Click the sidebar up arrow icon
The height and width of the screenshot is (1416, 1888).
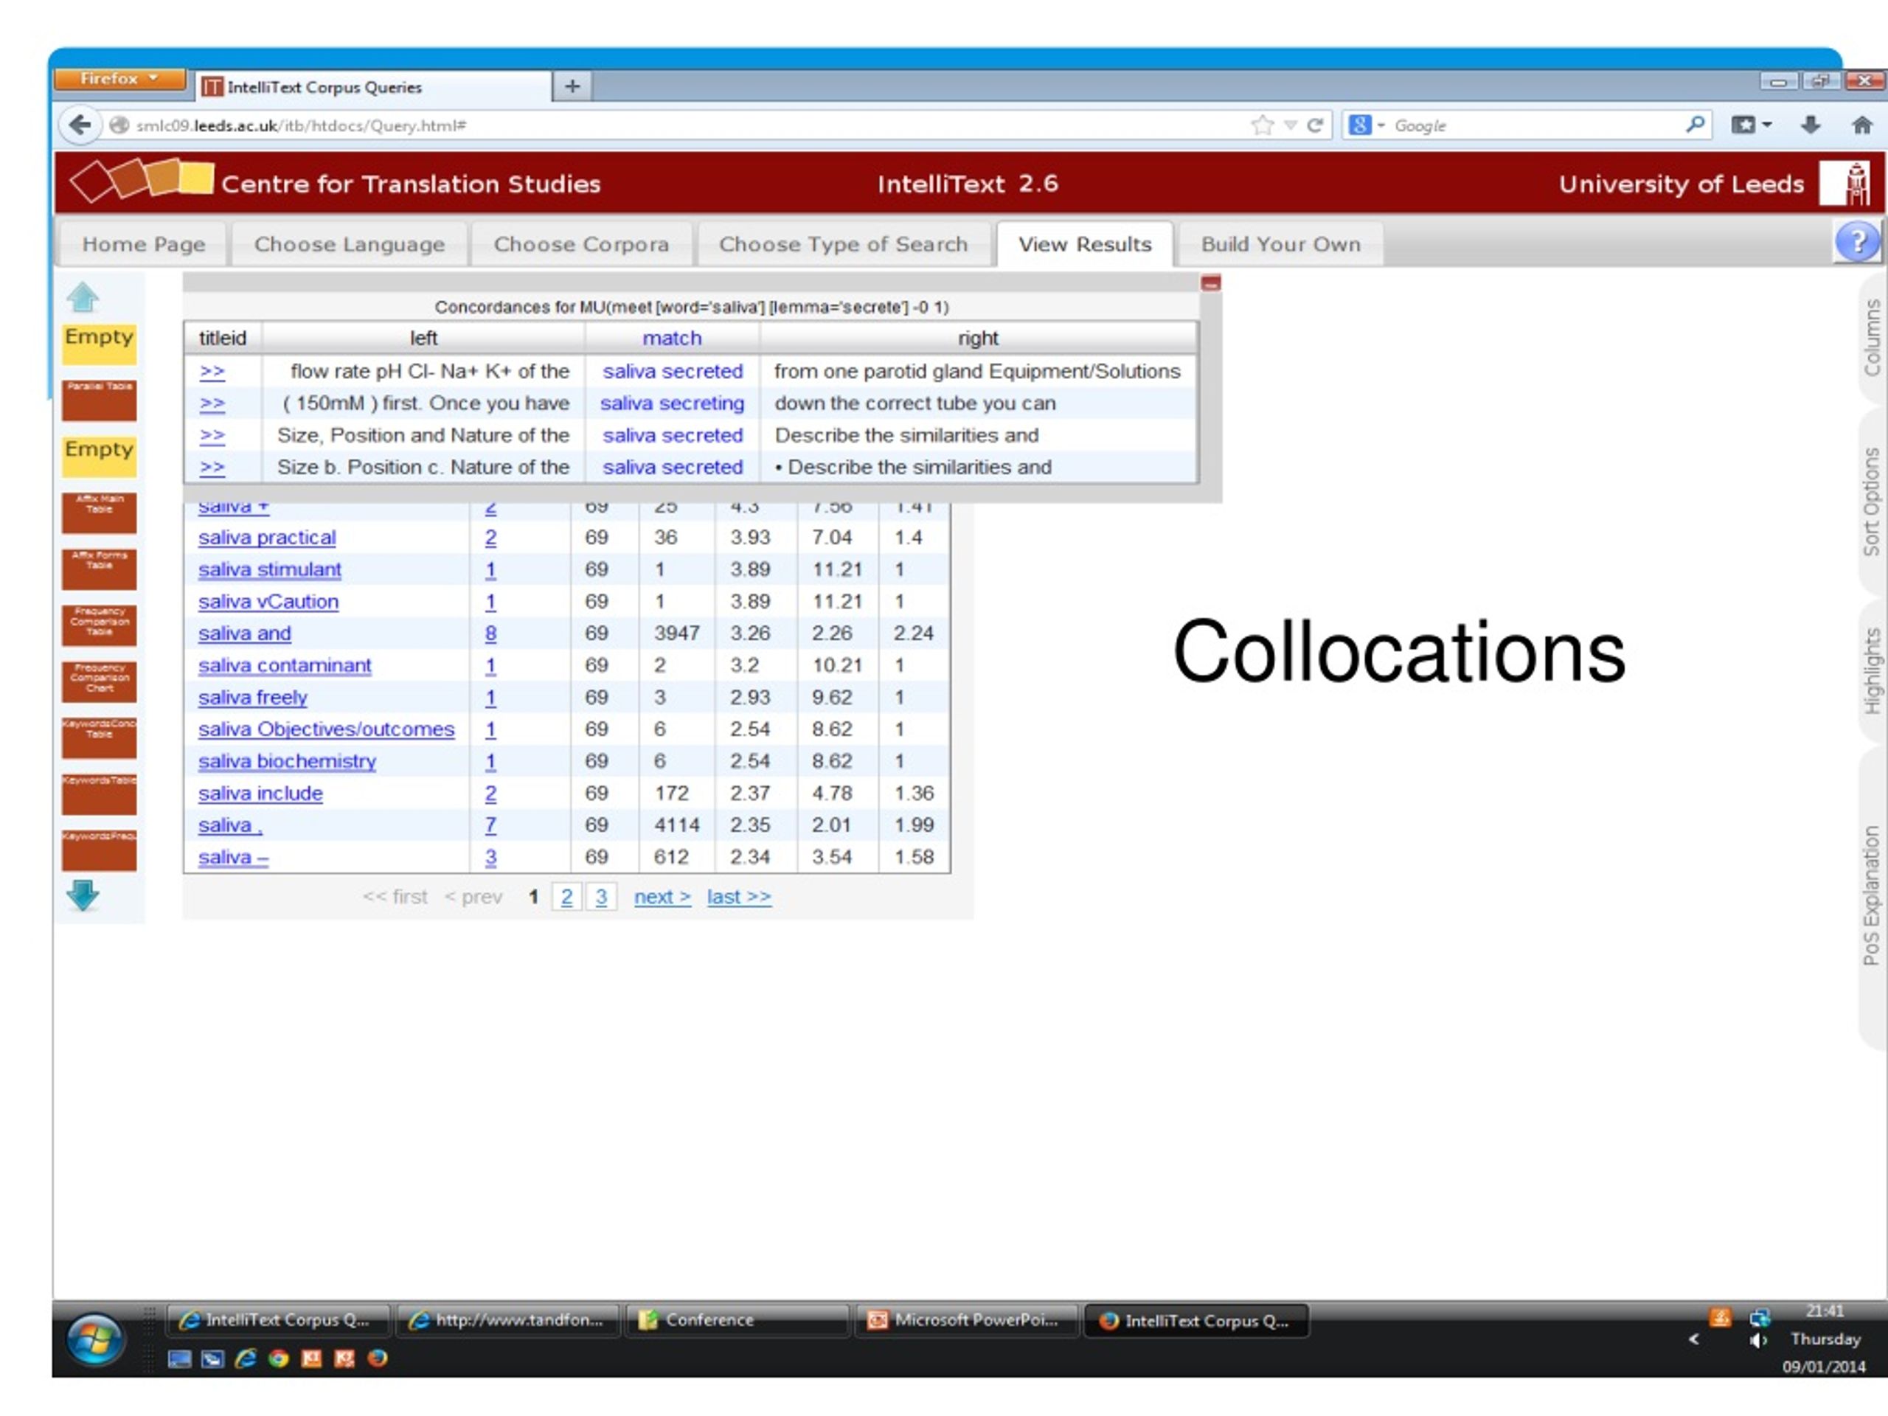(83, 297)
